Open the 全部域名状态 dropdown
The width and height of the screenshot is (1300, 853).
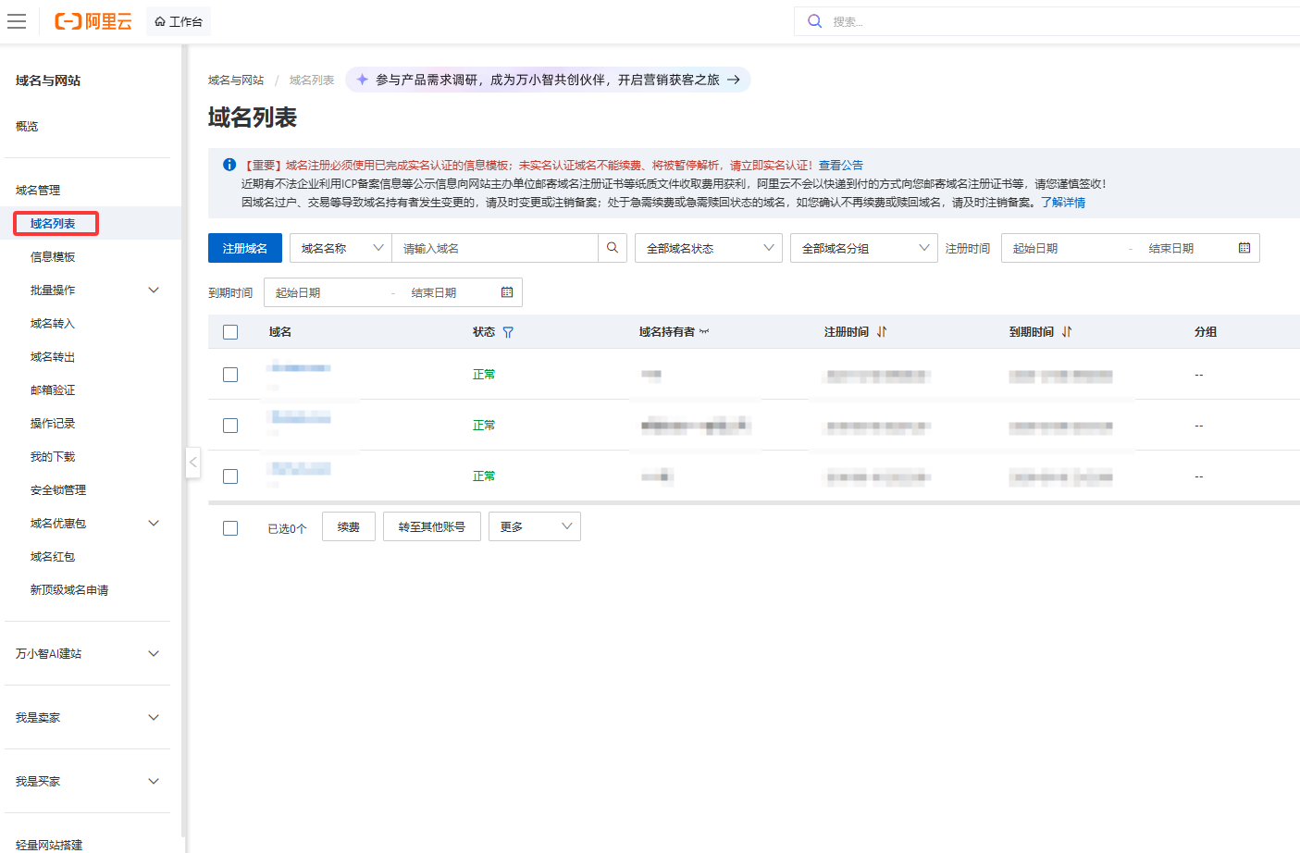pos(708,248)
